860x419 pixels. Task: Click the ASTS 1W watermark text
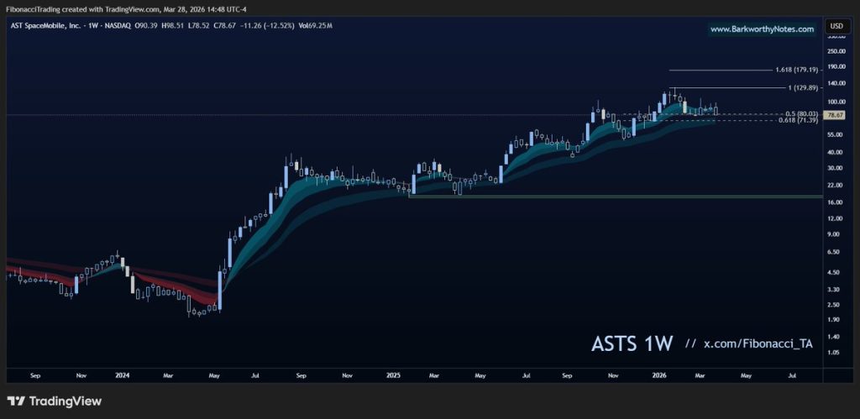click(x=632, y=344)
